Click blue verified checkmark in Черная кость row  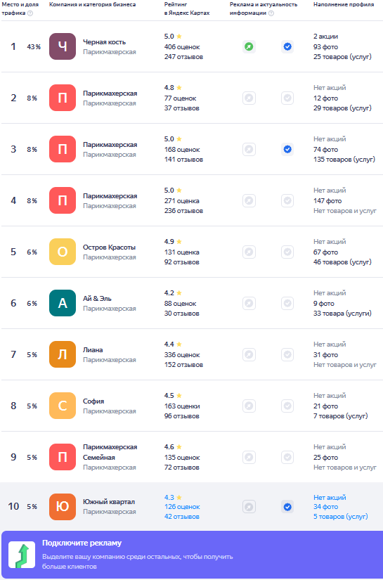pos(287,46)
